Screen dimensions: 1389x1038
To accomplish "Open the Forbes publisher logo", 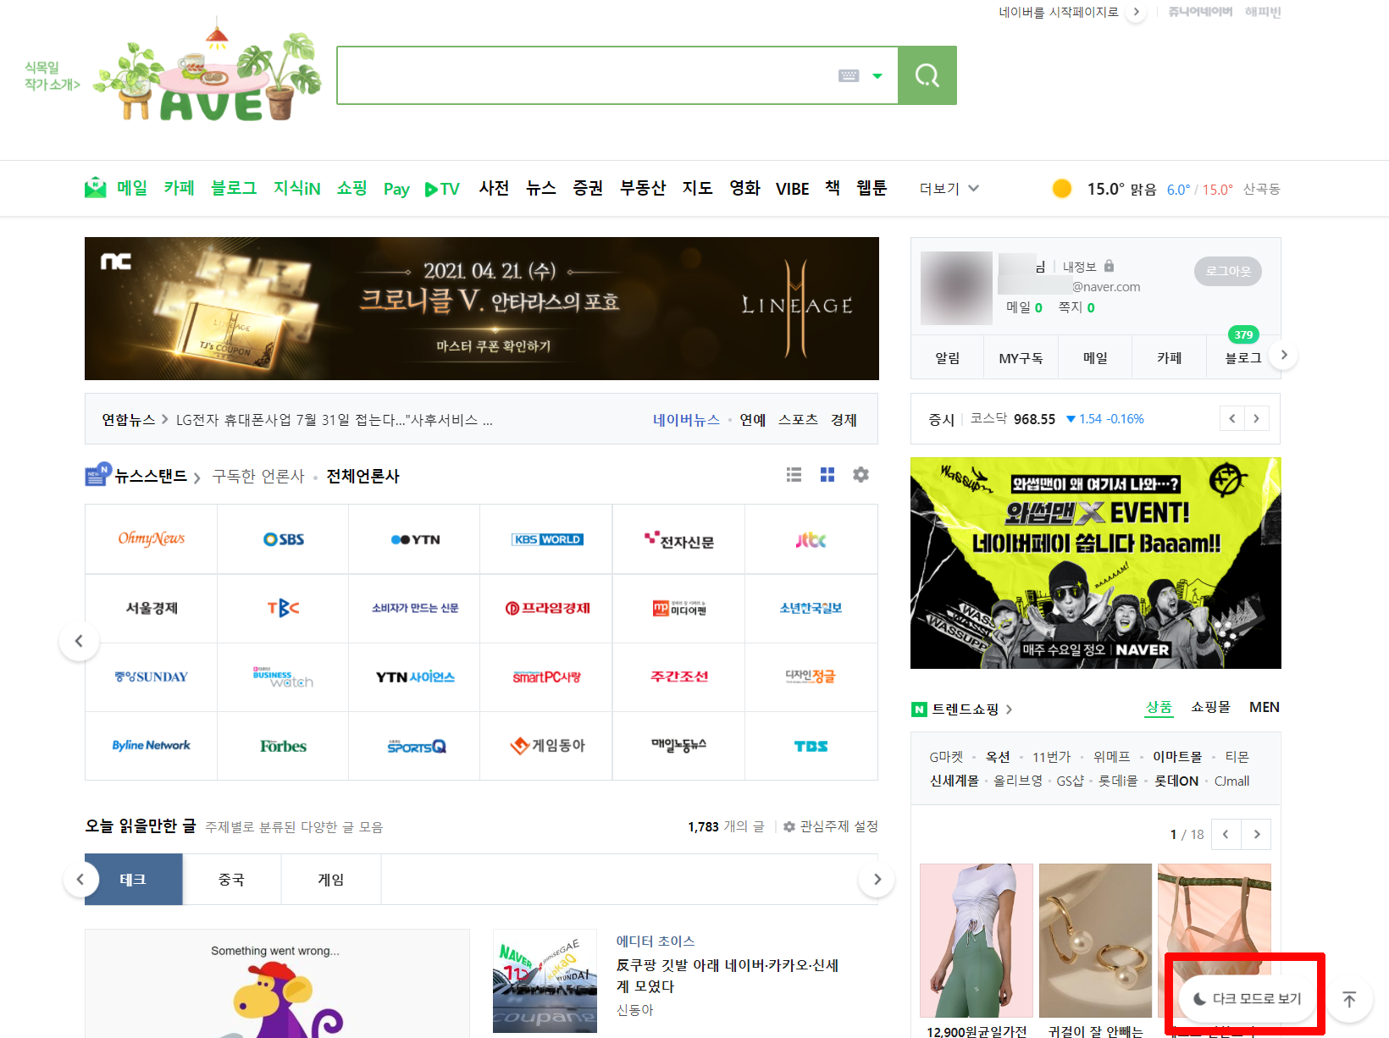I will (x=284, y=746).
